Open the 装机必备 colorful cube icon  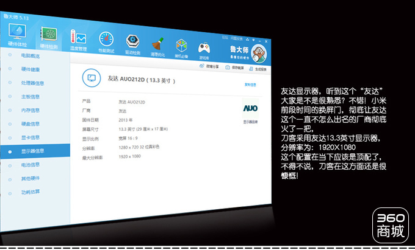pyautogui.click(x=182, y=46)
